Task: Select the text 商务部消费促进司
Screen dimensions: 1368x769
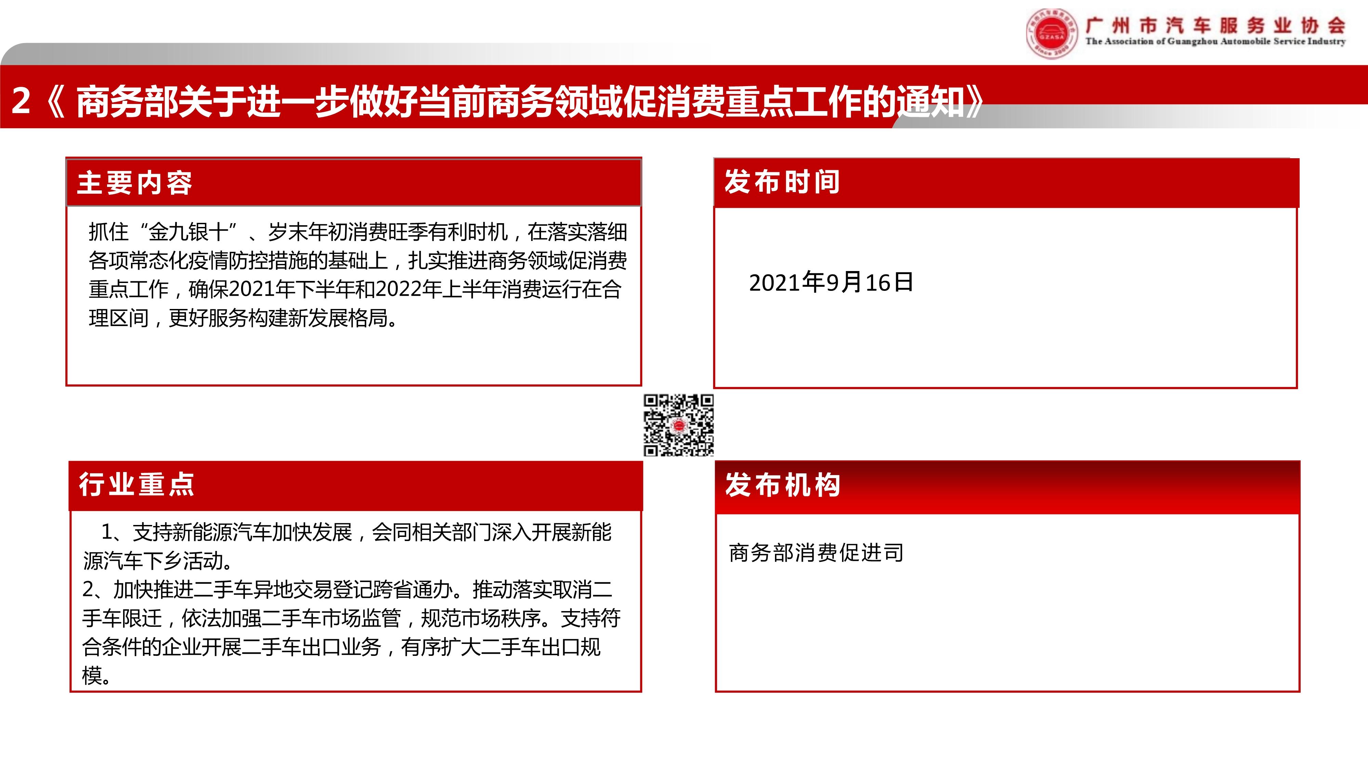Action: pos(816,552)
